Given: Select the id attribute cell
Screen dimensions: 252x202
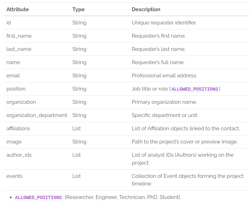Looking at the screenshot, I should tap(9, 23).
